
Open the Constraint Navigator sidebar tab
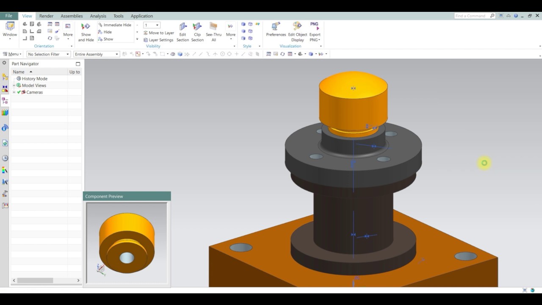click(5, 89)
